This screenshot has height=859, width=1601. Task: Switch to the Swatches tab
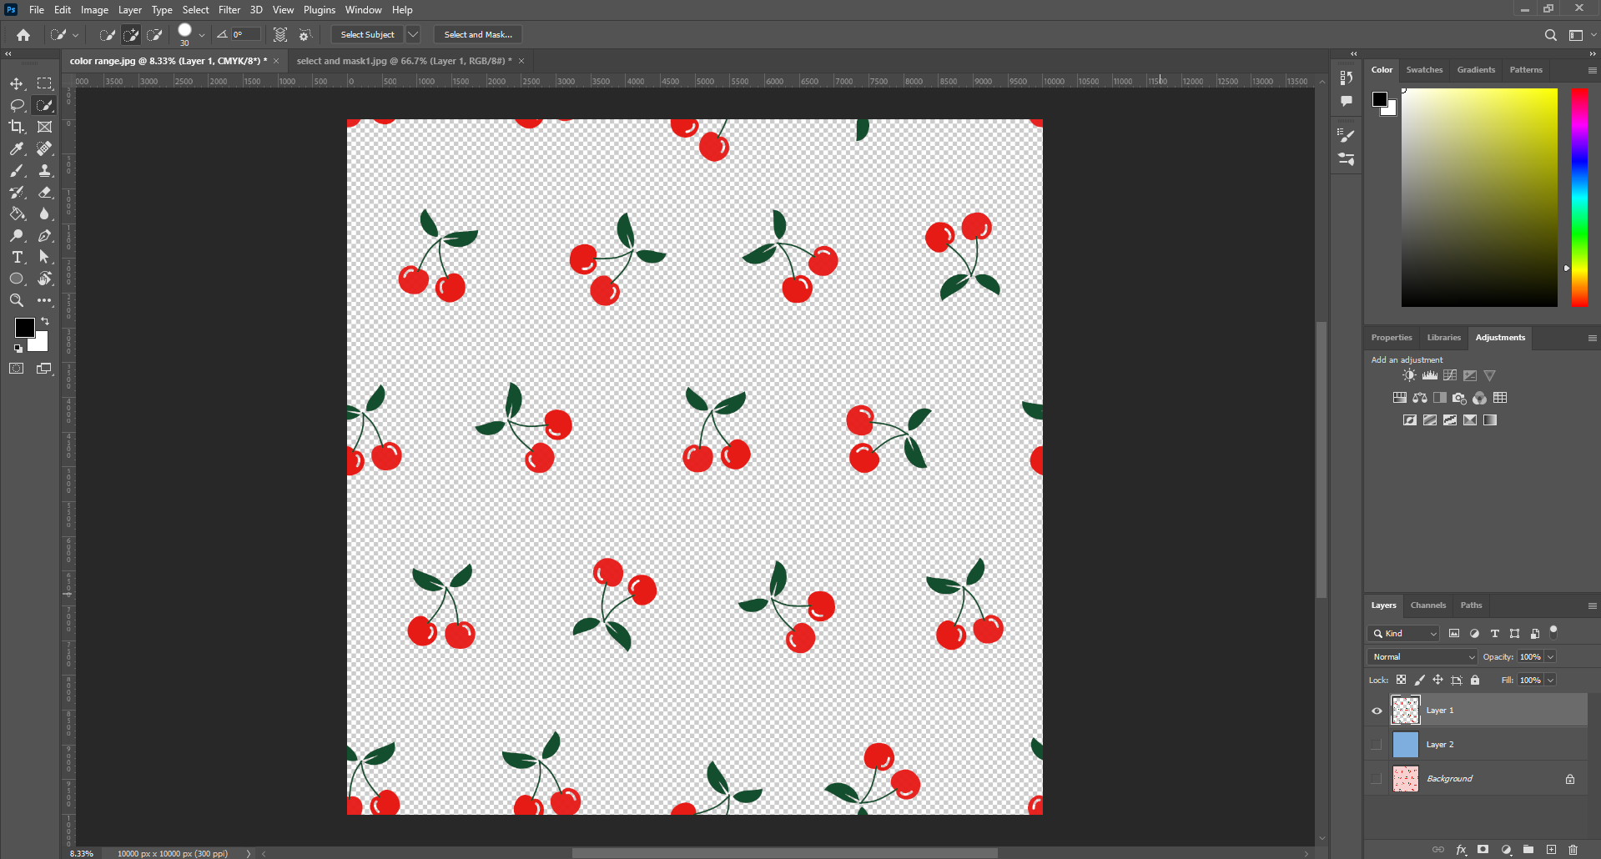tap(1424, 70)
